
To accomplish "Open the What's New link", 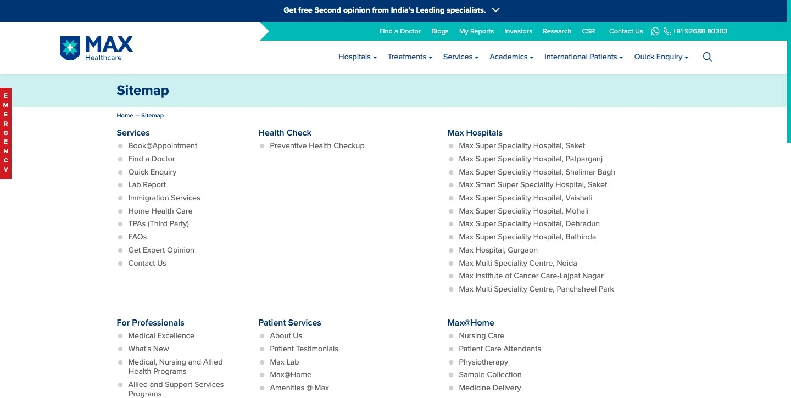I will tap(148, 349).
